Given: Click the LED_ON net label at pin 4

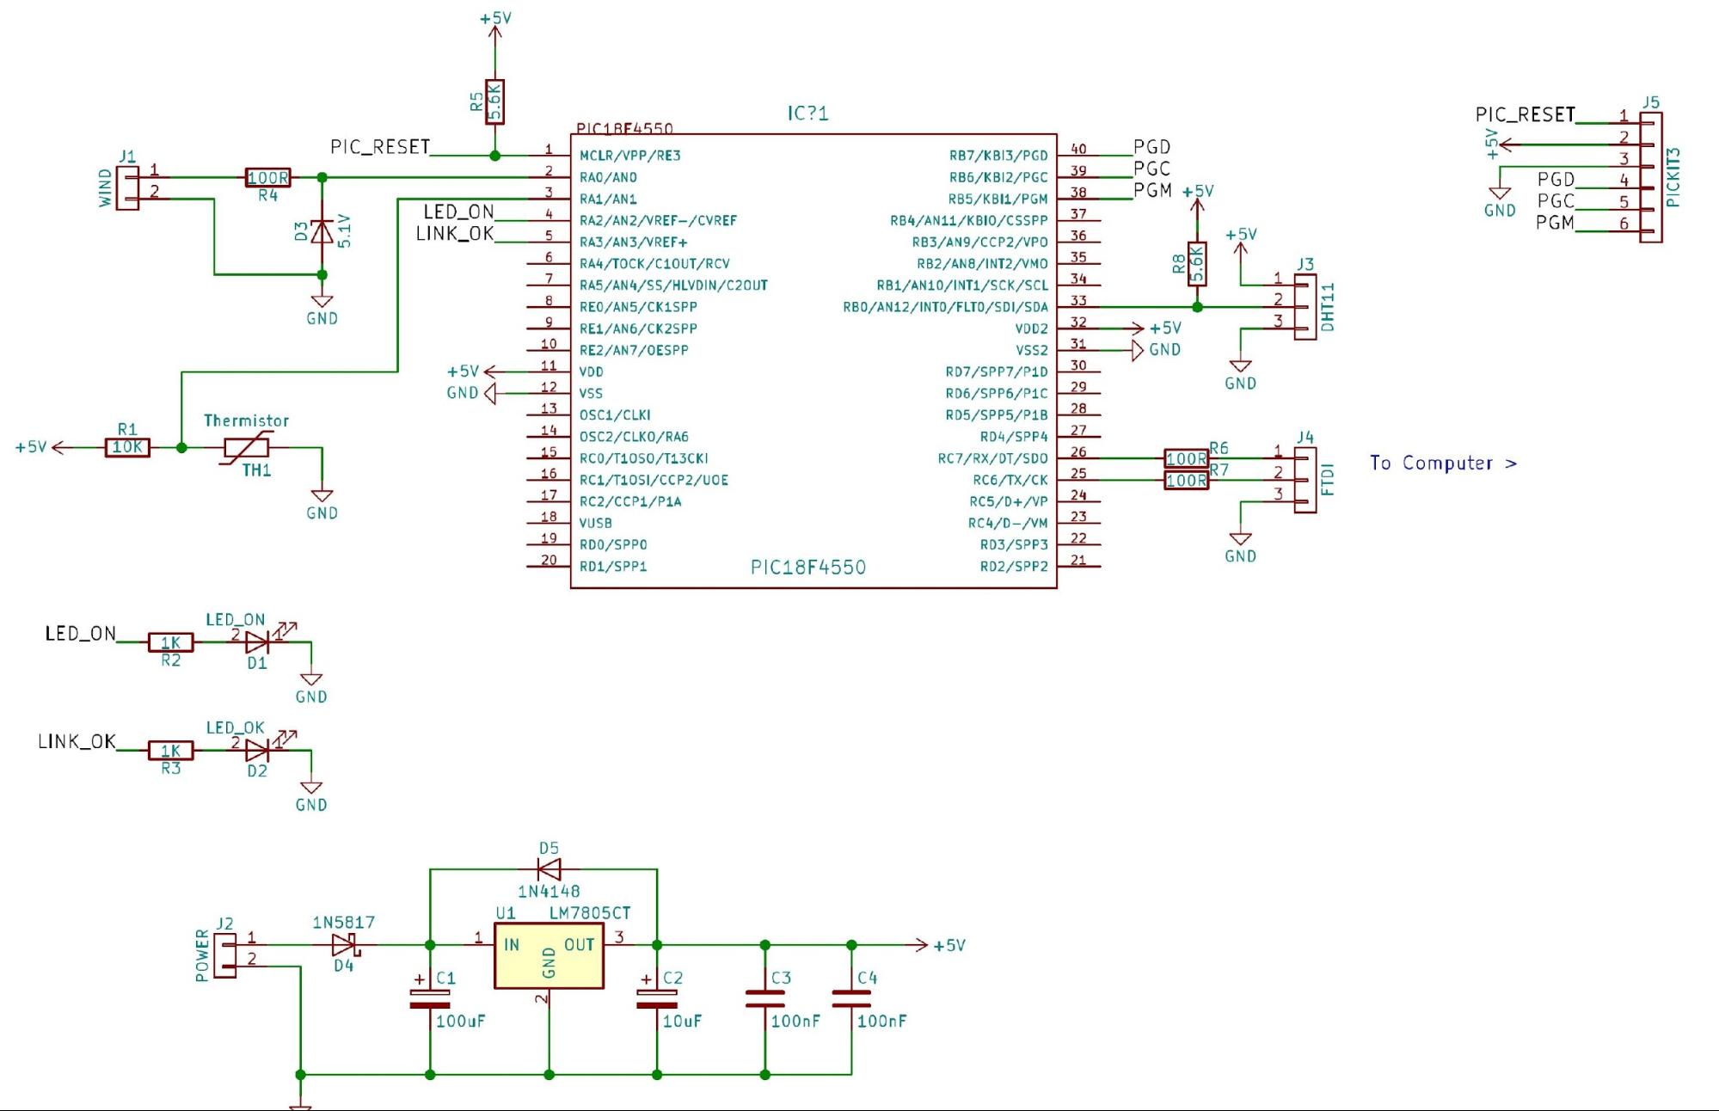Looking at the screenshot, I should [459, 212].
